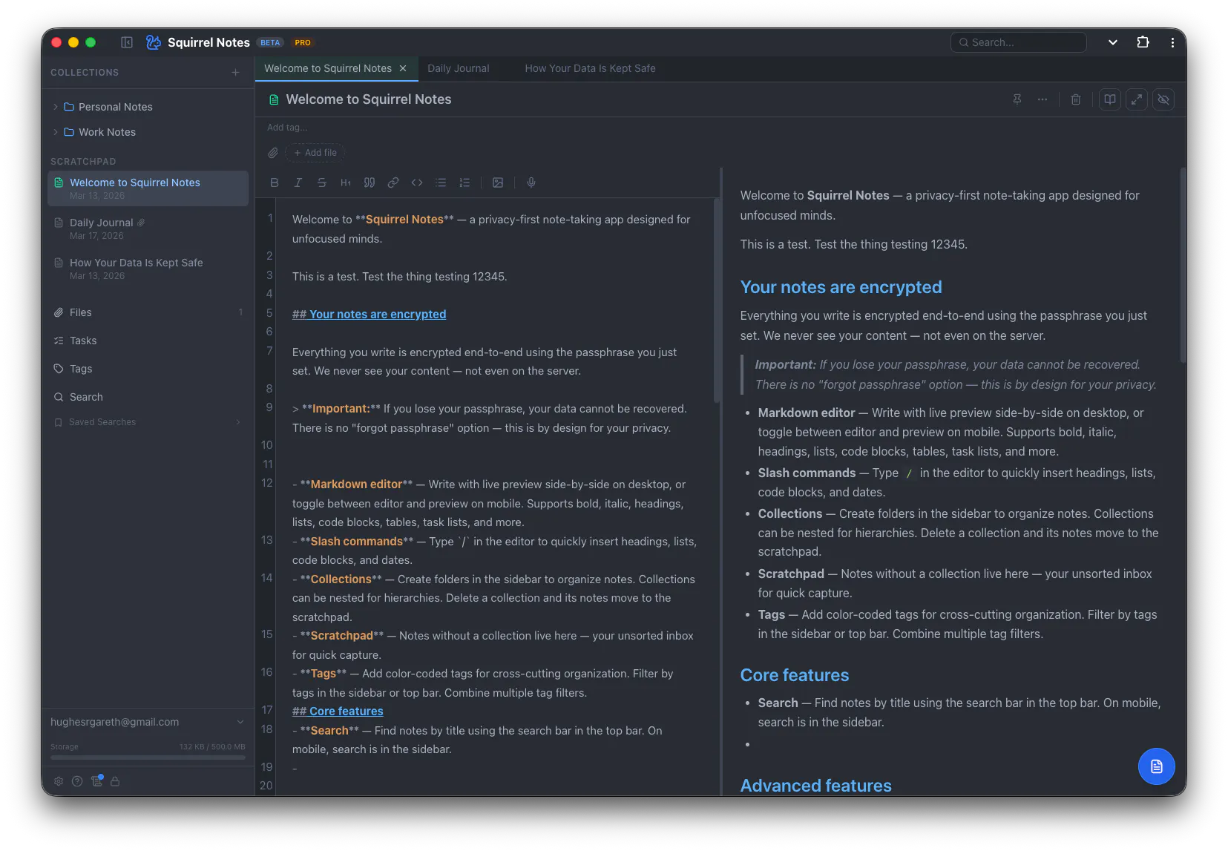
Task: Expand the Saved Searches section
Action: click(x=238, y=422)
